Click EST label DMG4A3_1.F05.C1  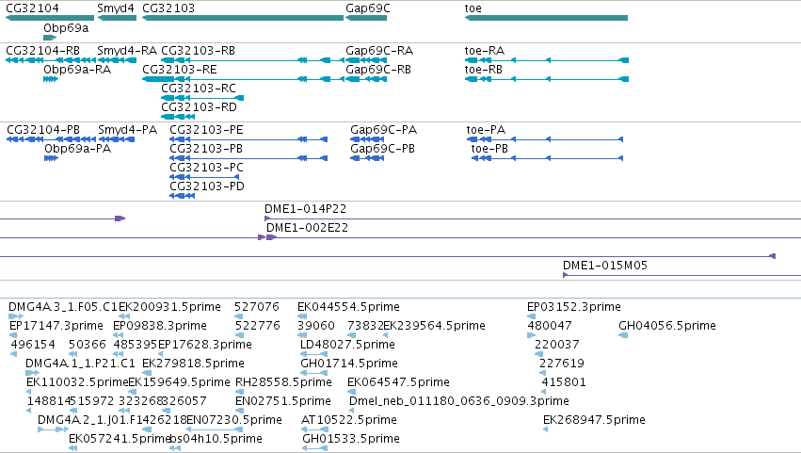[x=63, y=307]
